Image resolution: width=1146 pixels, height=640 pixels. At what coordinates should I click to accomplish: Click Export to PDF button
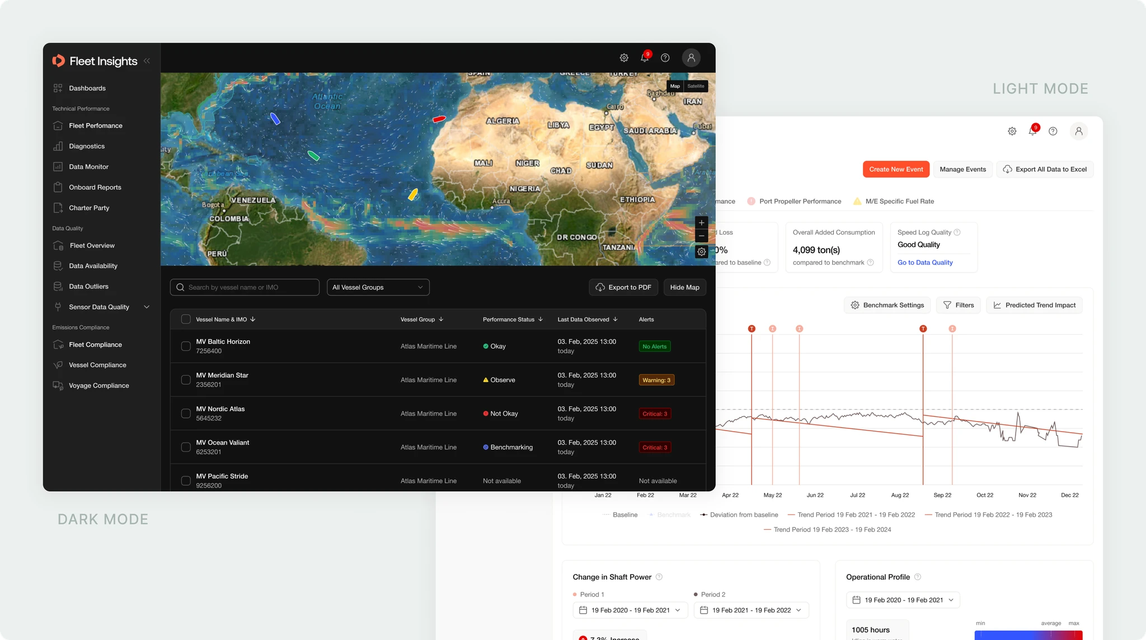tap(623, 287)
